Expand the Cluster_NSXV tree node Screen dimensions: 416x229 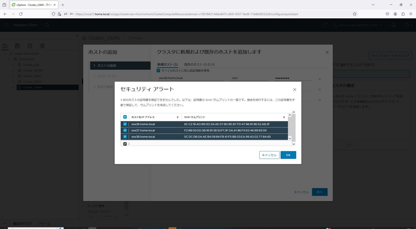point(14,81)
